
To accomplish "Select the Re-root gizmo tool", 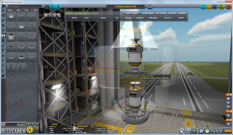I will [x=59, y=15].
